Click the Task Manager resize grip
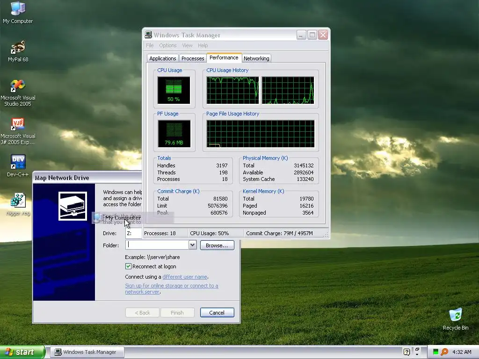479x359 pixels. [326, 235]
